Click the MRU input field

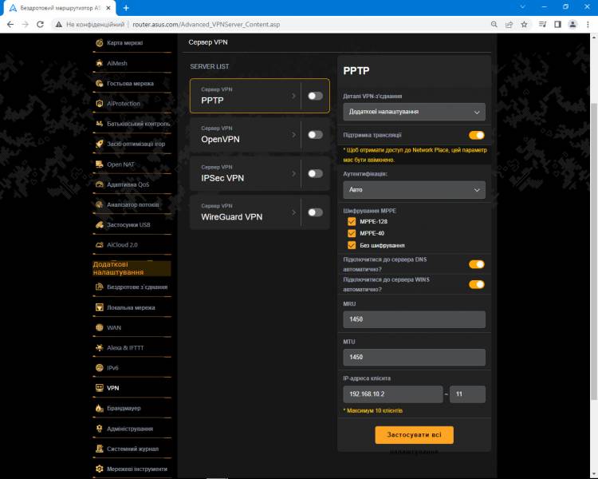[414, 319]
